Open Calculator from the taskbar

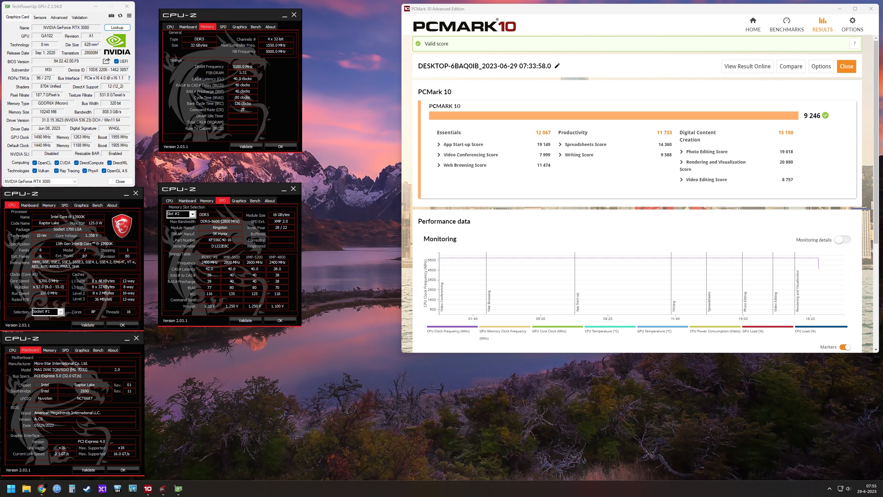(72, 489)
